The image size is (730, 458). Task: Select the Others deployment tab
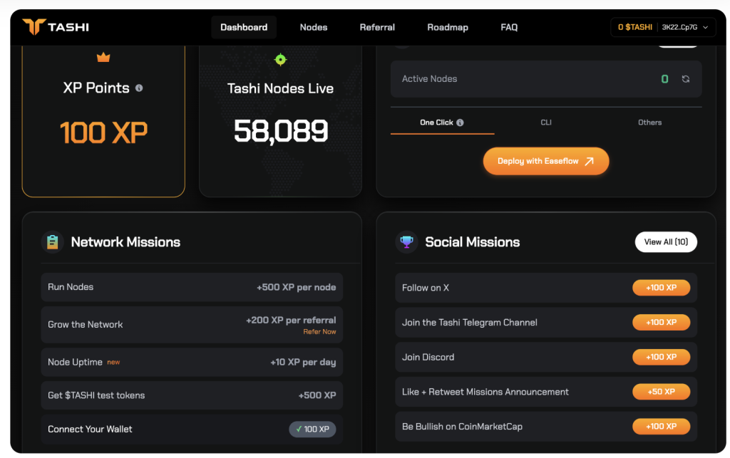pyautogui.click(x=649, y=123)
